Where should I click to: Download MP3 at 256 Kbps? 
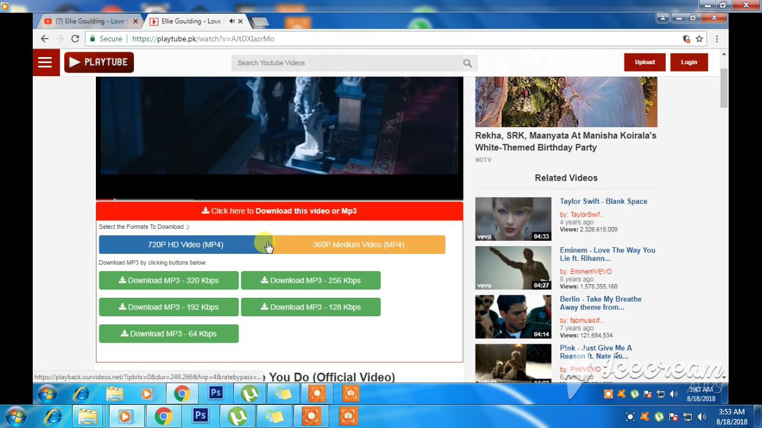pyautogui.click(x=311, y=281)
